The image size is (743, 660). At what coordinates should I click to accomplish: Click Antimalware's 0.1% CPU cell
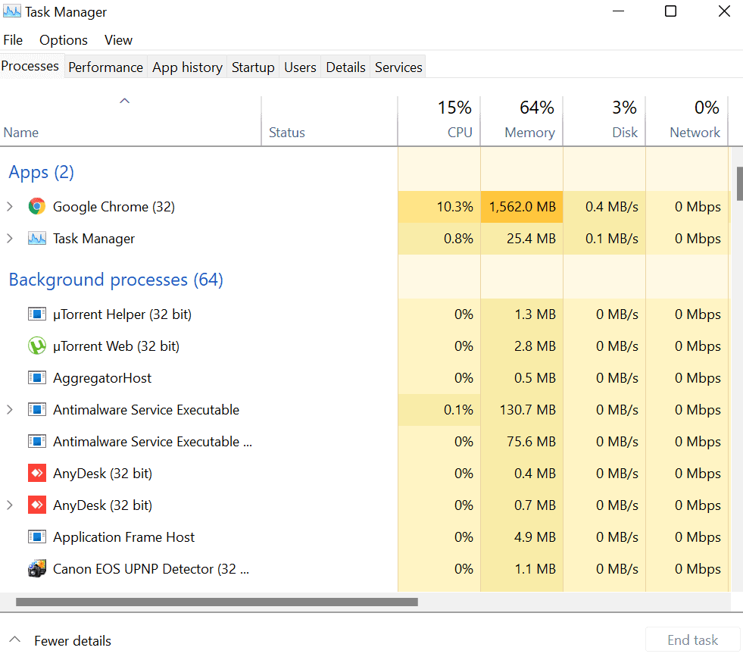pos(439,410)
